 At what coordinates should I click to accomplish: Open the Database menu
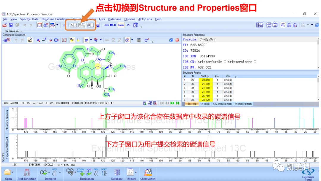[x=114, y=19]
